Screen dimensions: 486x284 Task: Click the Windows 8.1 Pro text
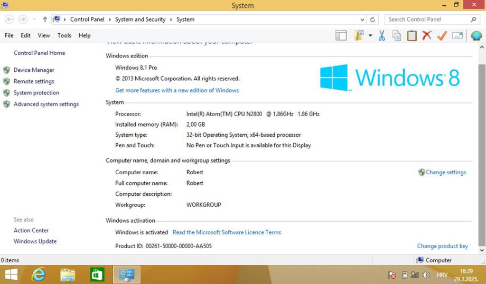coord(136,68)
